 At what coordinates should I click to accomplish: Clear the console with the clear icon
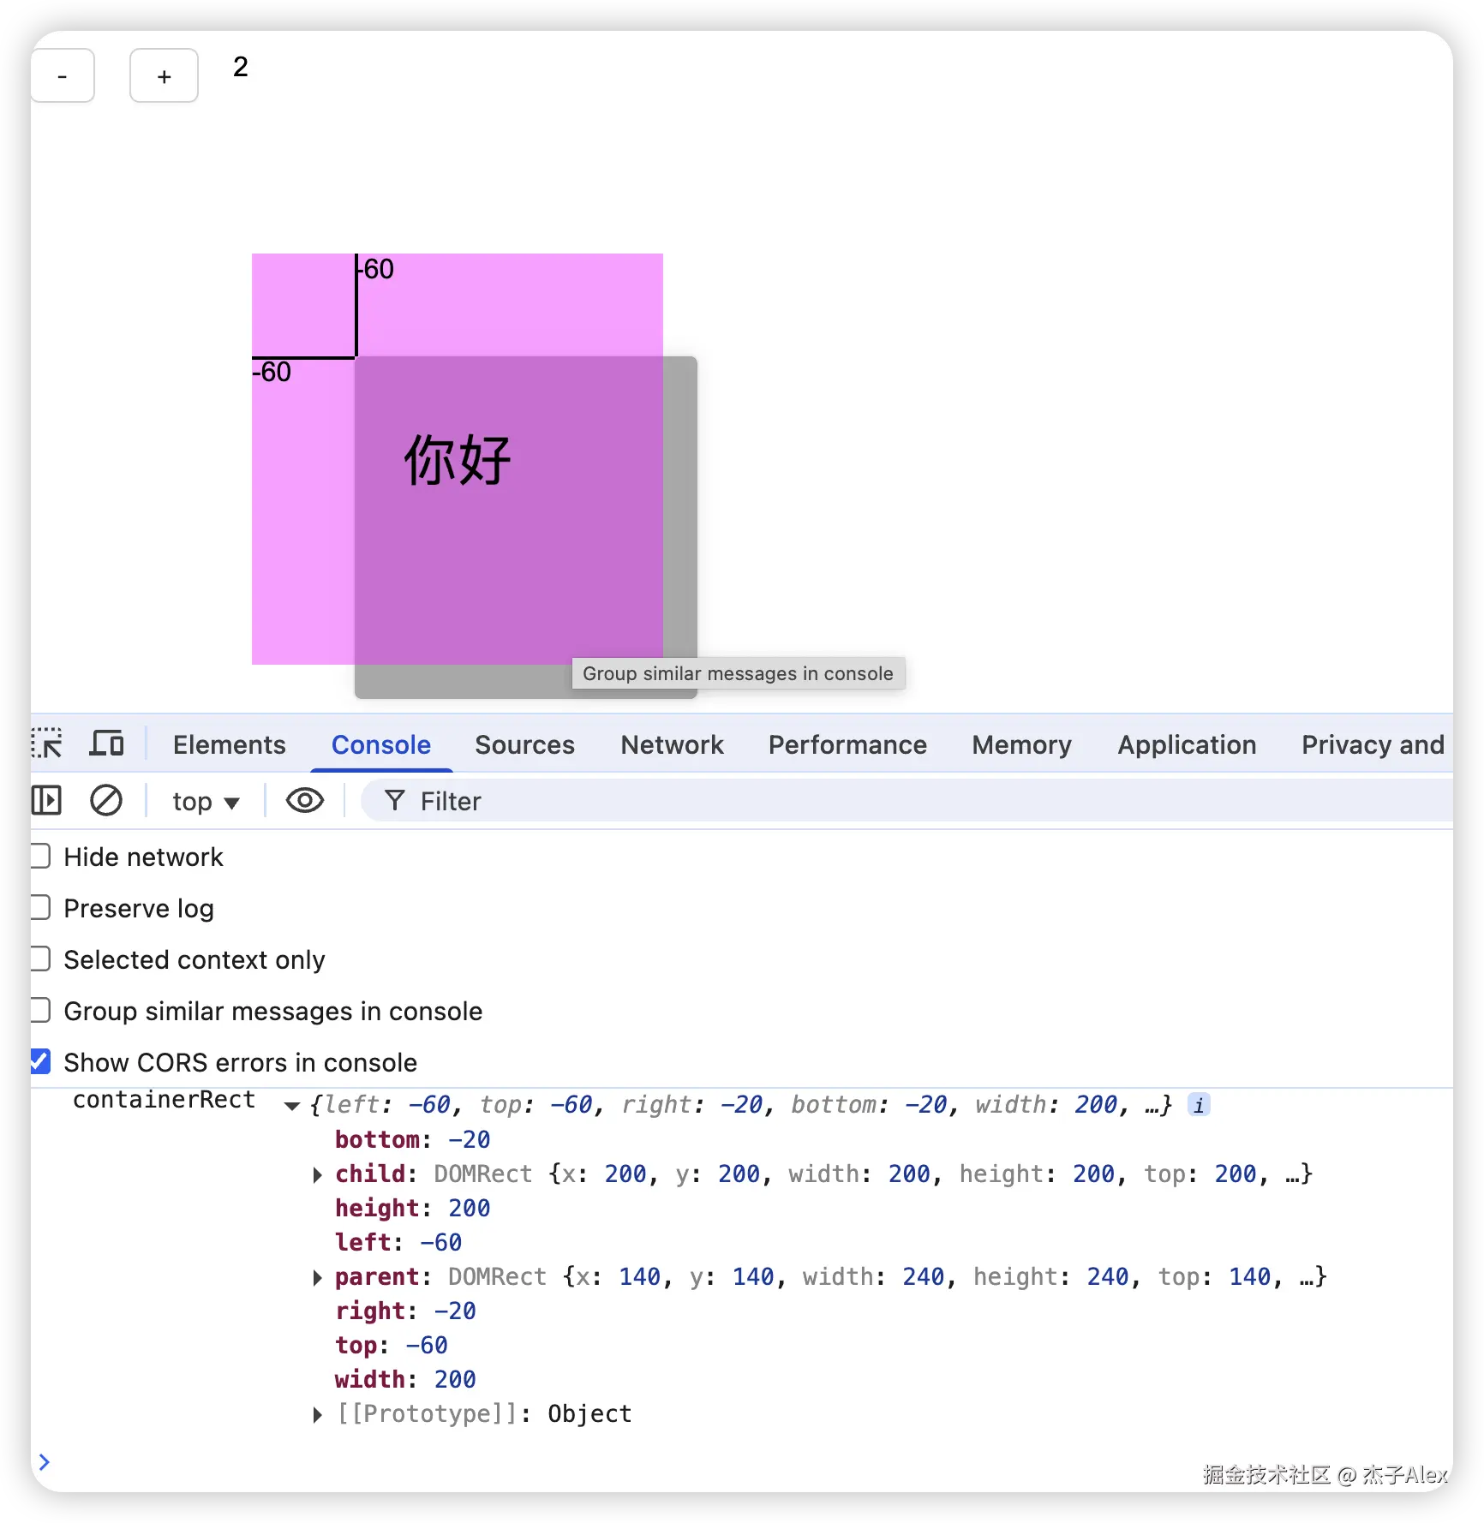(106, 801)
